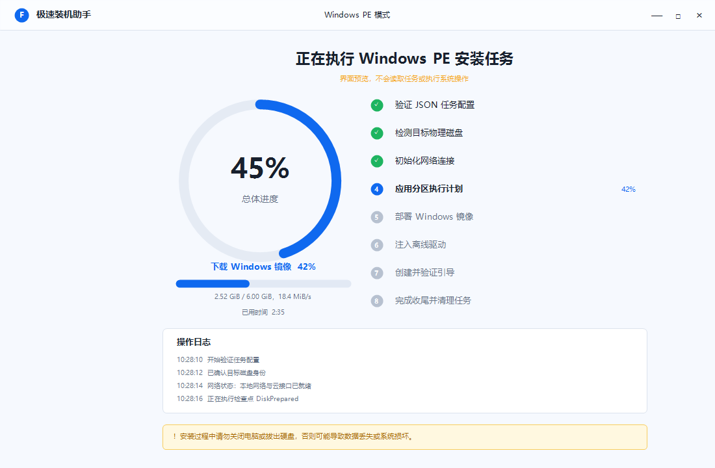Click the blue step 4 circle

tap(376, 189)
